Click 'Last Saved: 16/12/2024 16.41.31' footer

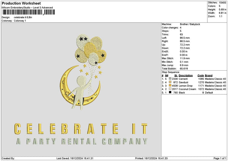pos(75,158)
